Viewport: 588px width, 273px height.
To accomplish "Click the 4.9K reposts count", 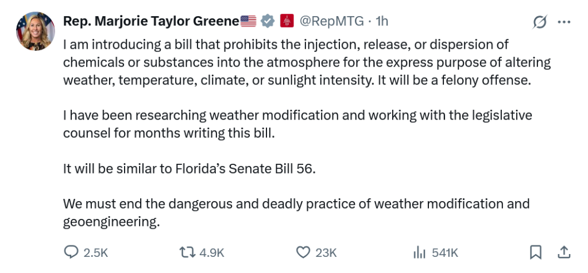I will [x=211, y=252].
